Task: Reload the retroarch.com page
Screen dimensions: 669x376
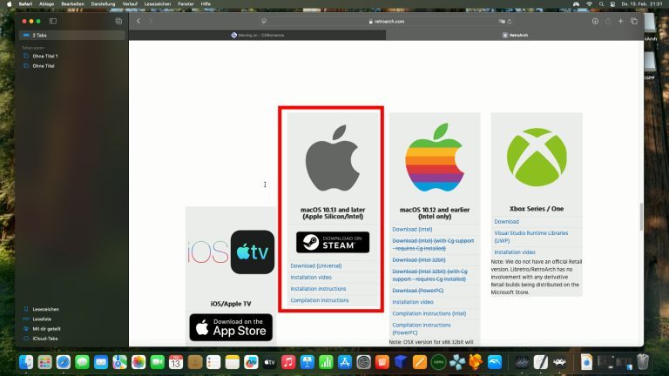Action: pyautogui.click(x=510, y=21)
